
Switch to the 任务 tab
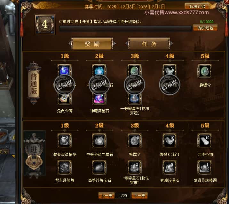tap(149, 44)
